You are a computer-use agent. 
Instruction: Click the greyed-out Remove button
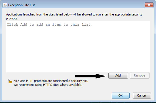140,75
